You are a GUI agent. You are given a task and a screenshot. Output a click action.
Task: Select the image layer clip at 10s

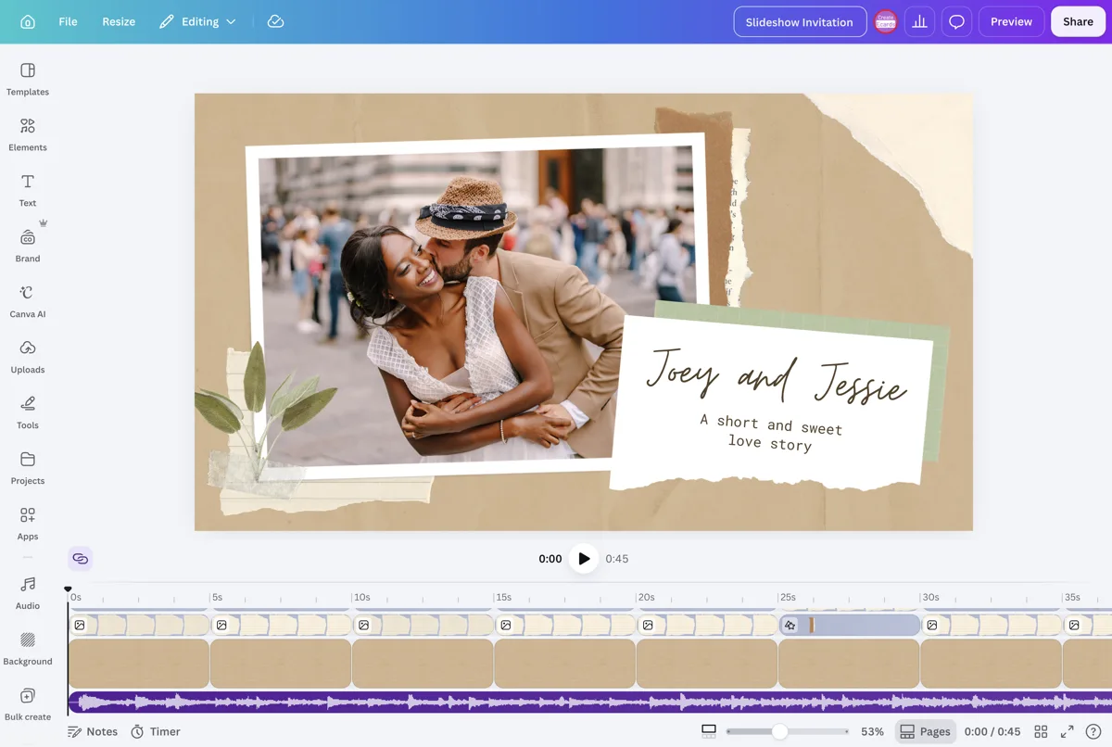[423, 625]
